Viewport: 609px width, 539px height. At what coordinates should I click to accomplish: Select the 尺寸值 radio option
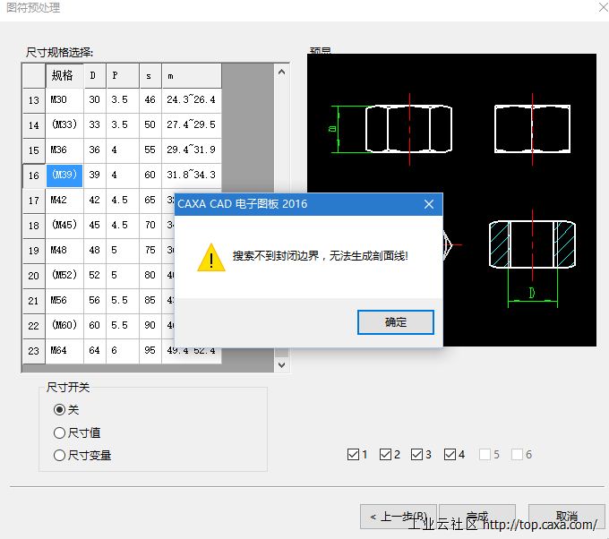pyautogui.click(x=60, y=432)
